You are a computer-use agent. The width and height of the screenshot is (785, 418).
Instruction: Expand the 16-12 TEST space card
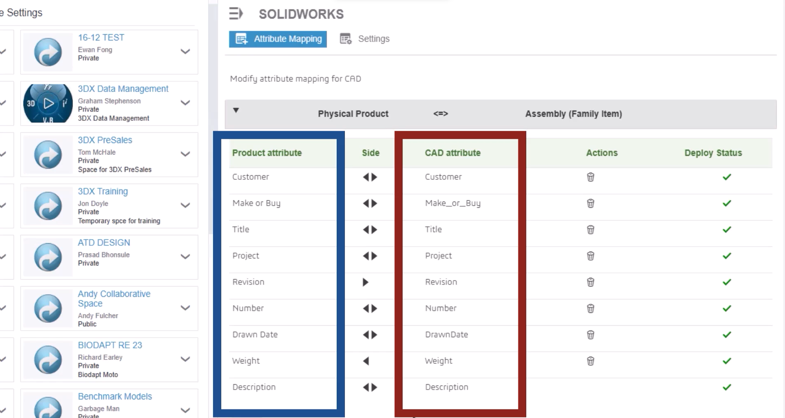pyautogui.click(x=185, y=52)
